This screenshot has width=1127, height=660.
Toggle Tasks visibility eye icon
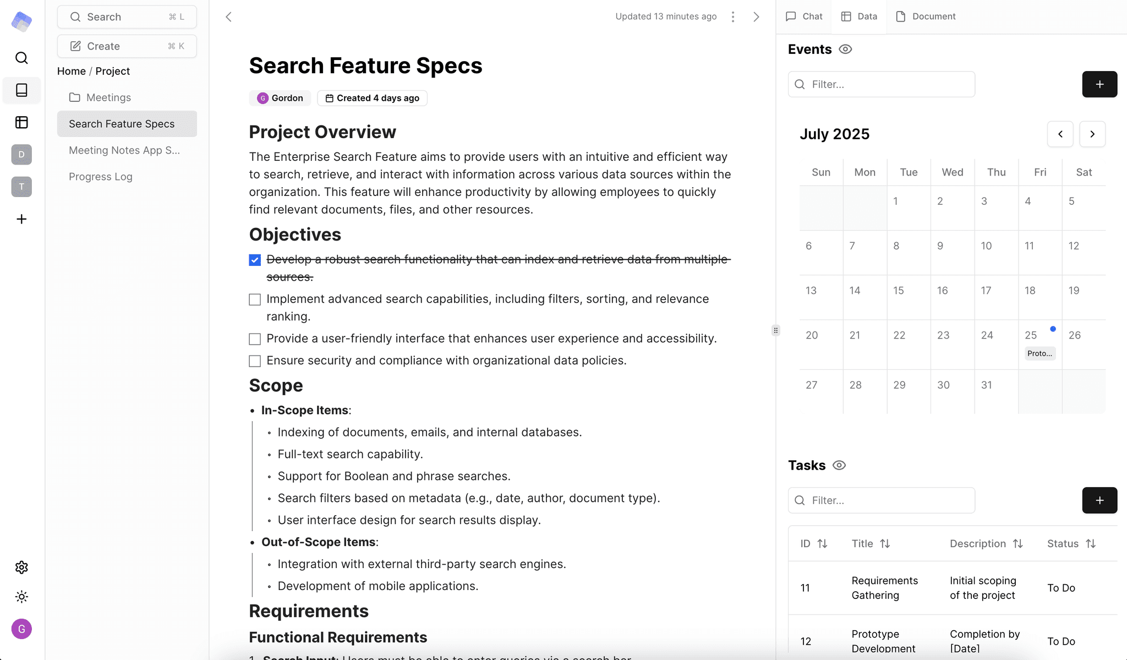coord(839,466)
